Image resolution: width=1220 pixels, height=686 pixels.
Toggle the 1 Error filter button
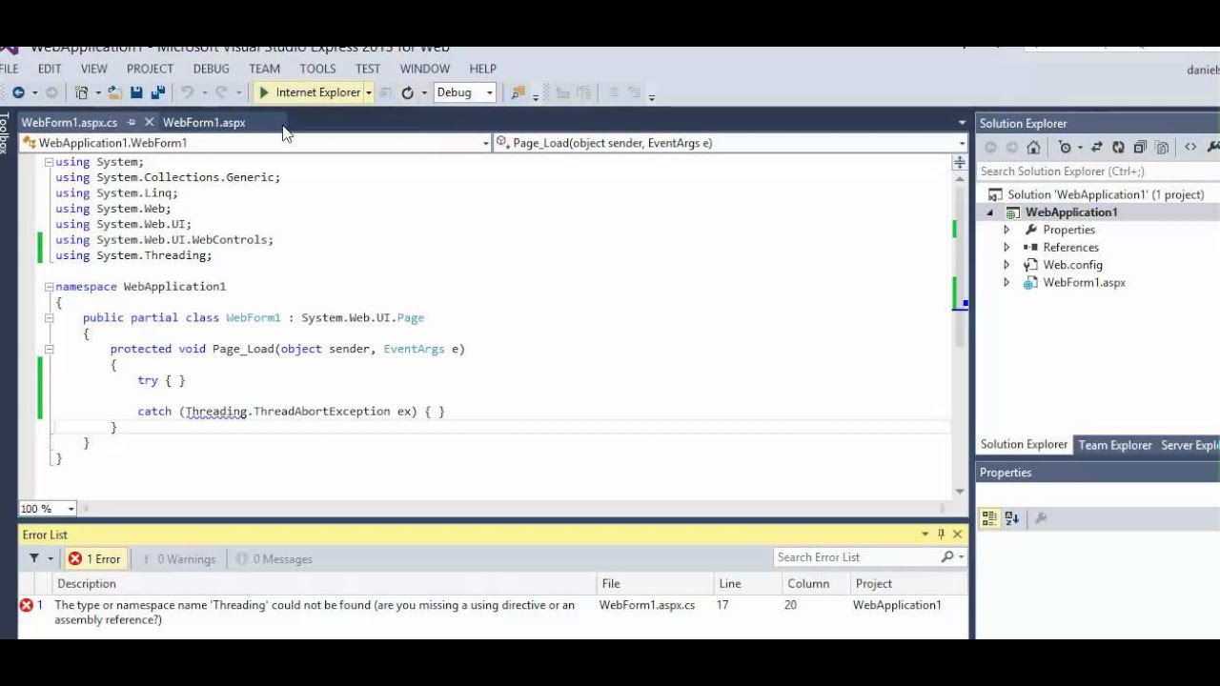tap(94, 559)
